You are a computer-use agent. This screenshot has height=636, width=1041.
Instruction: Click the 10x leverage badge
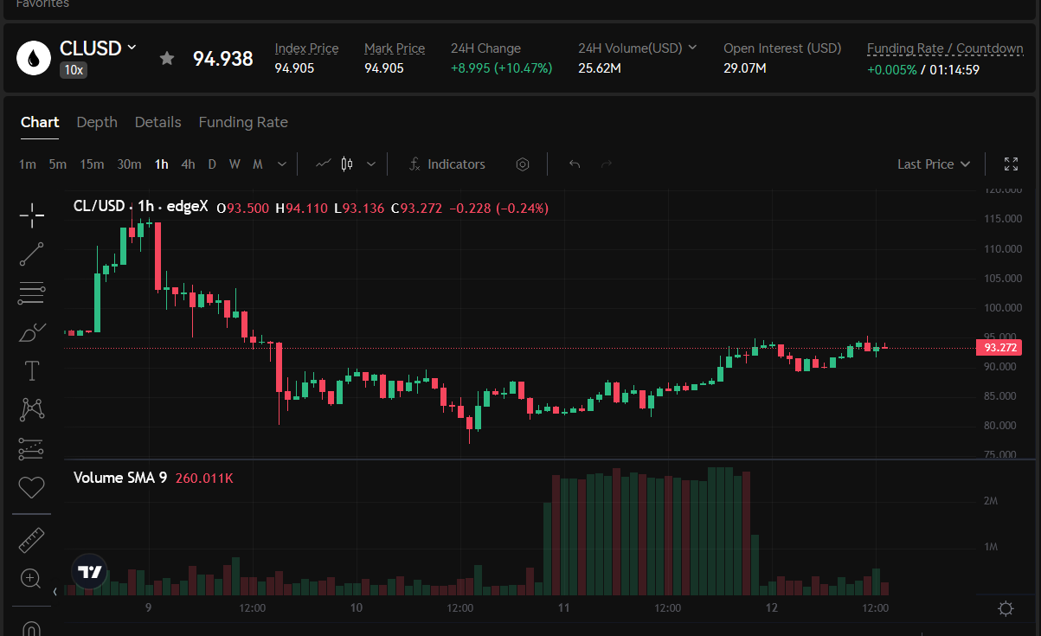click(x=73, y=70)
